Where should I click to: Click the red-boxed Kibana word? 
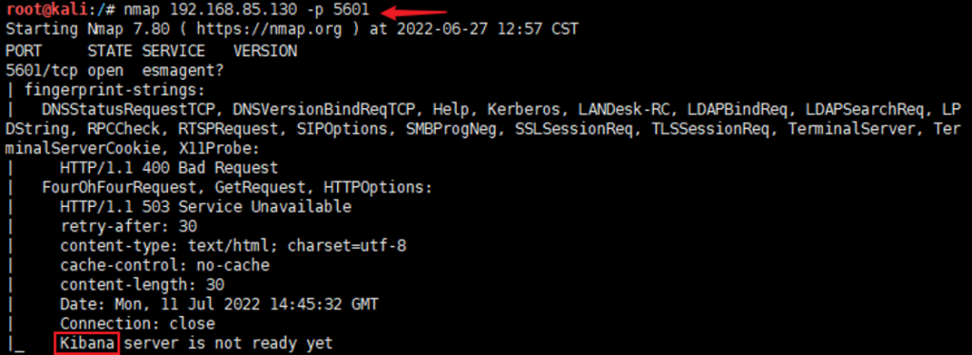click(x=86, y=344)
